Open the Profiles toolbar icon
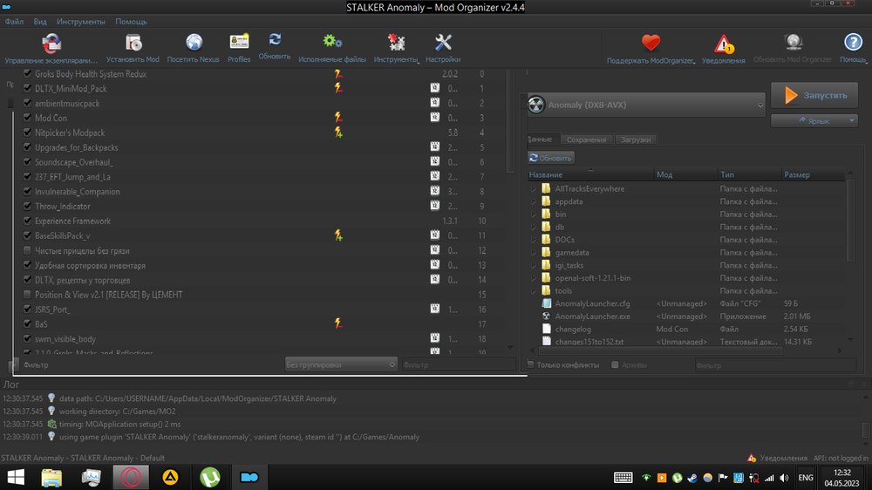 [x=239, y=43]
